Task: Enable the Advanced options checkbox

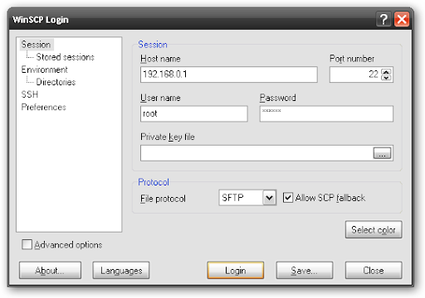Action: tap(27, 244)
